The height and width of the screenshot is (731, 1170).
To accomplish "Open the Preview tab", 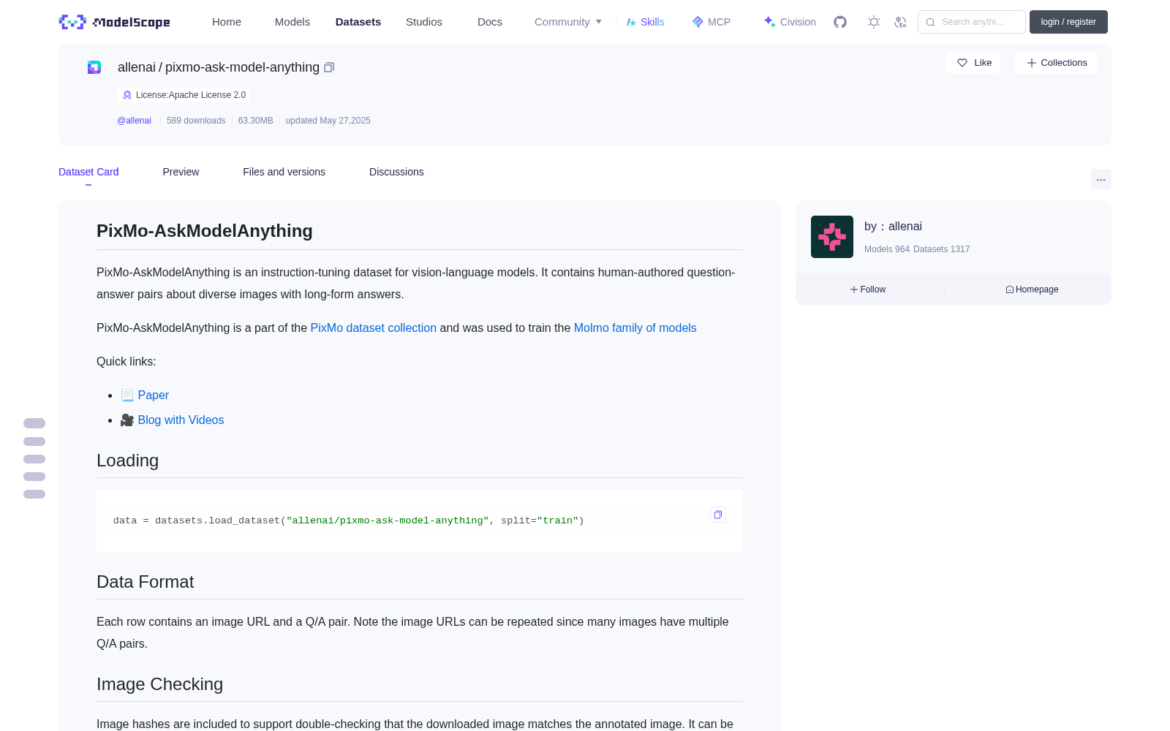I will coord(181,172).
